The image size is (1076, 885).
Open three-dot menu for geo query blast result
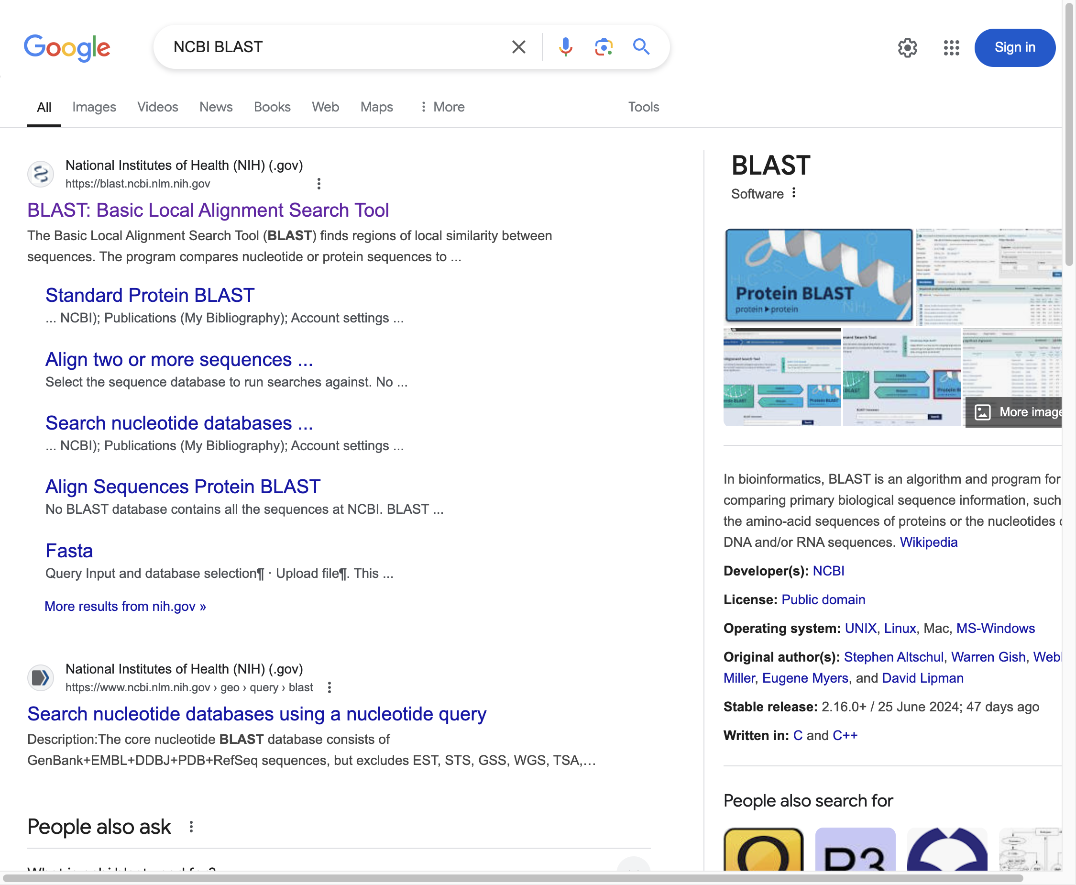[x=329, y=687]
